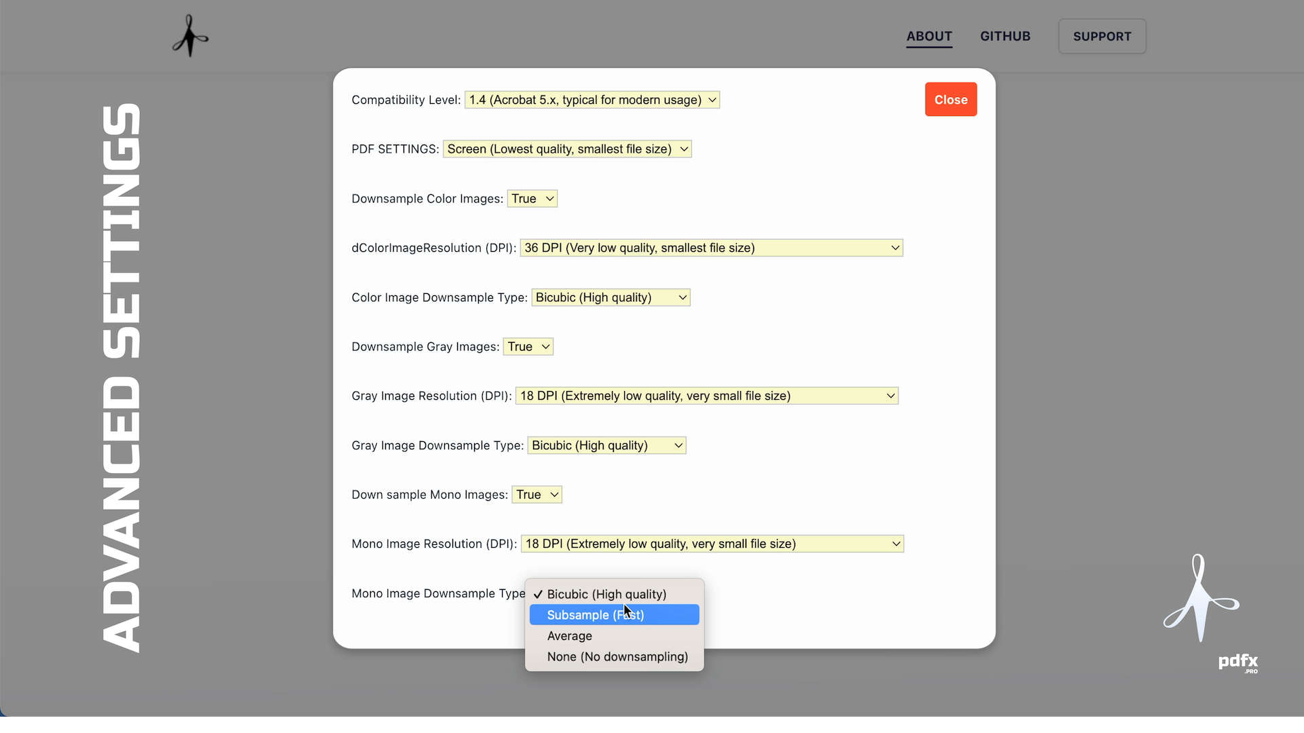
Task: Select Bicubic (High quality) in the open list
Action: coord(614,594)
